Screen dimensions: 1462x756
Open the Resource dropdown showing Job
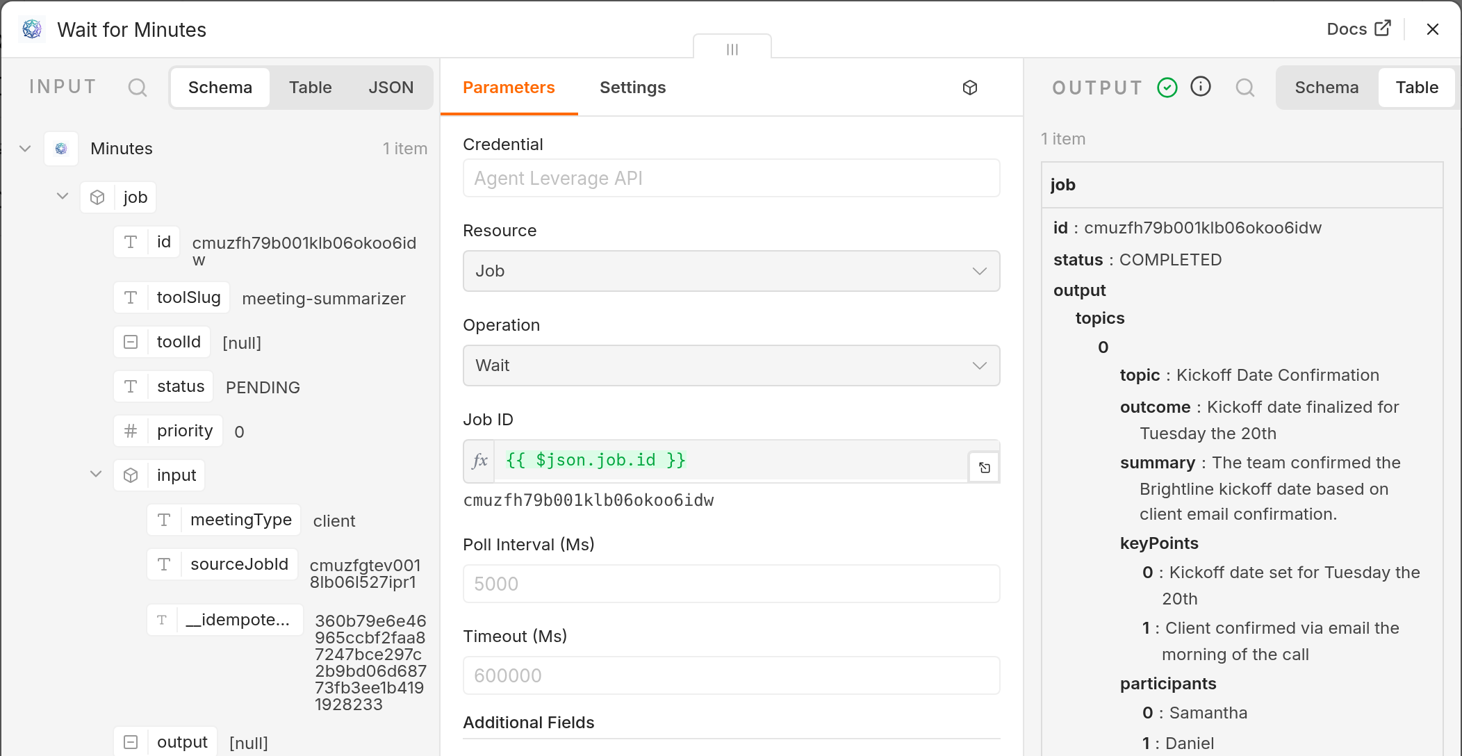tap(731, 271)
